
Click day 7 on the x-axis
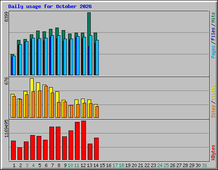[52, 165]
